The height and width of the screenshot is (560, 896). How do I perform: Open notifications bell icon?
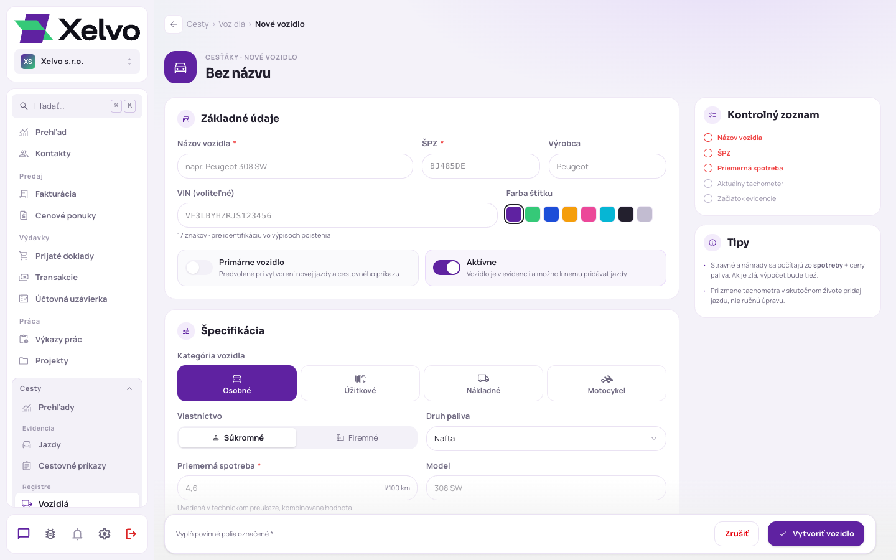77,534
